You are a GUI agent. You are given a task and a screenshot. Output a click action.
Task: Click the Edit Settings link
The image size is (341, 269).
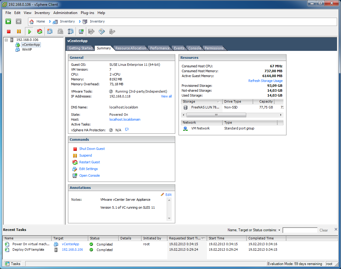[88, 169]
